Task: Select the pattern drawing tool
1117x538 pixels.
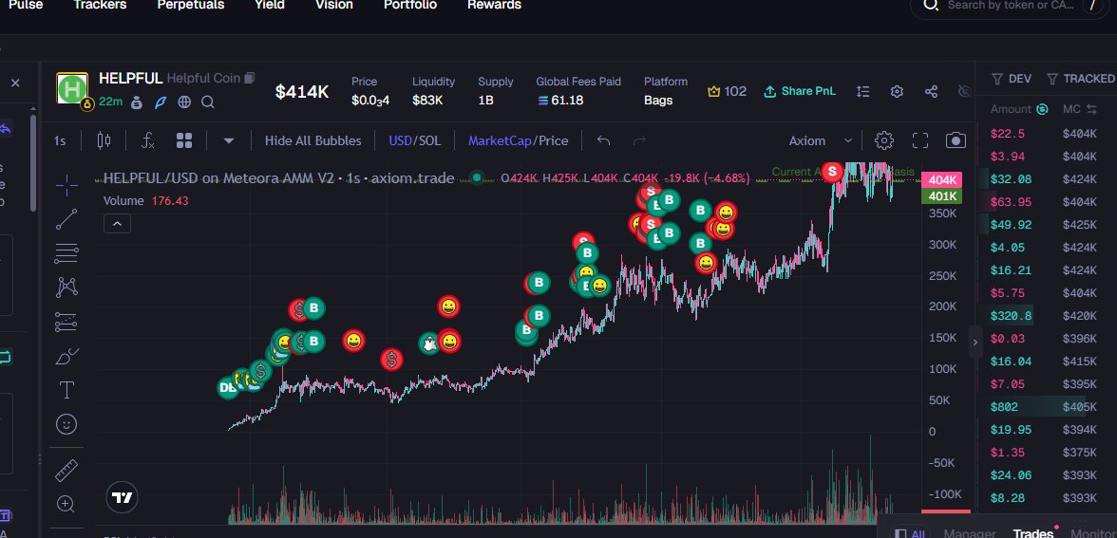Action: click(x=66, y=288)
